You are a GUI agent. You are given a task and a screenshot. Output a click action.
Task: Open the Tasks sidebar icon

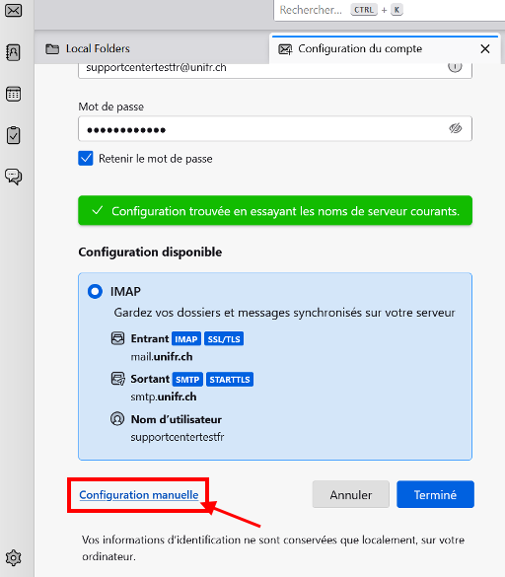[x=13, y=135]
